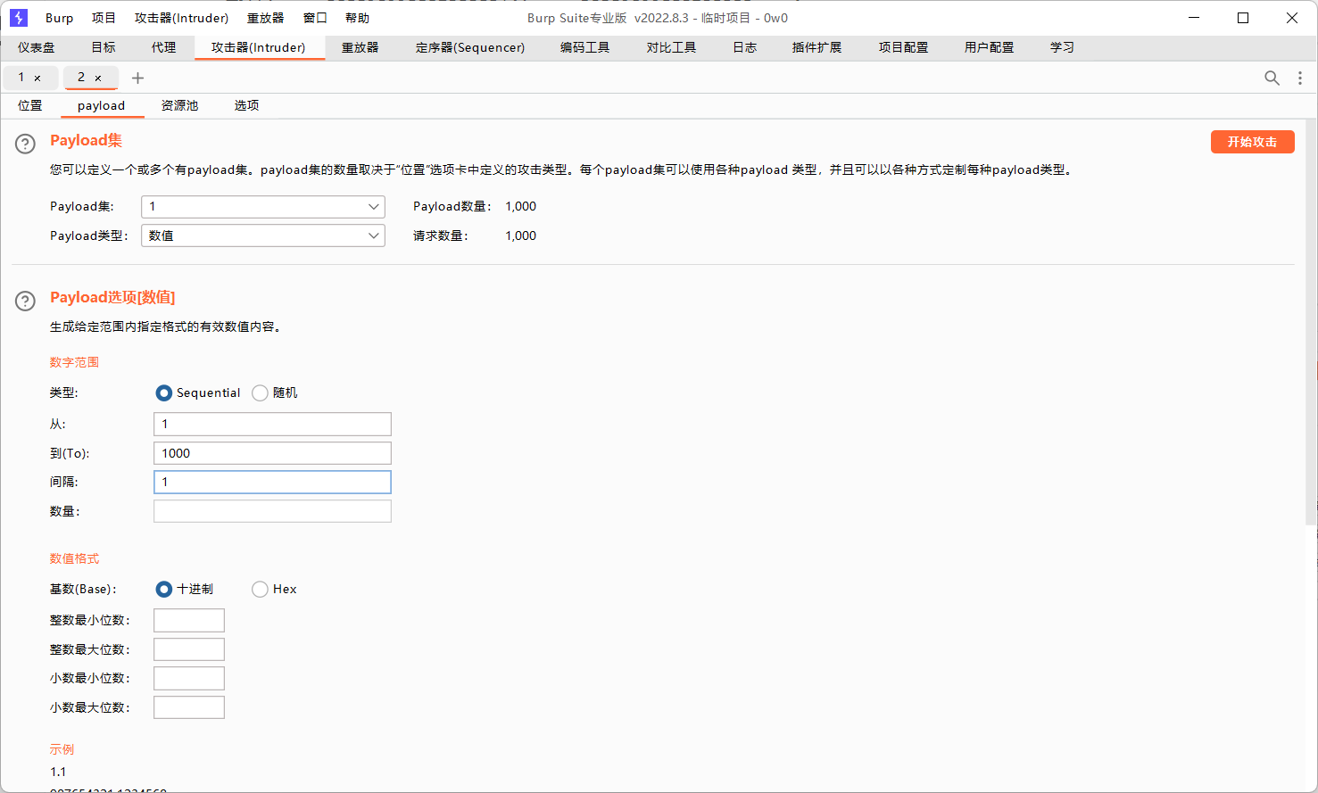Click the 小数最小位数 field
The image size is (1318, 793).
(189, 678)
